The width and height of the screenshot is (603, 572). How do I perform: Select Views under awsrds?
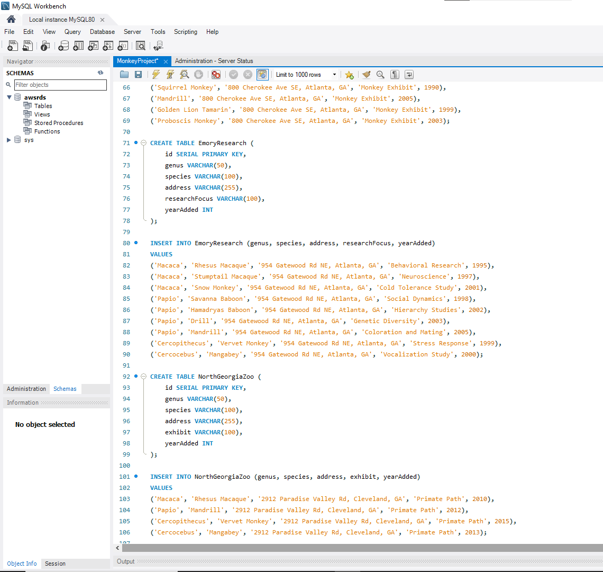(x=42, y=114)
